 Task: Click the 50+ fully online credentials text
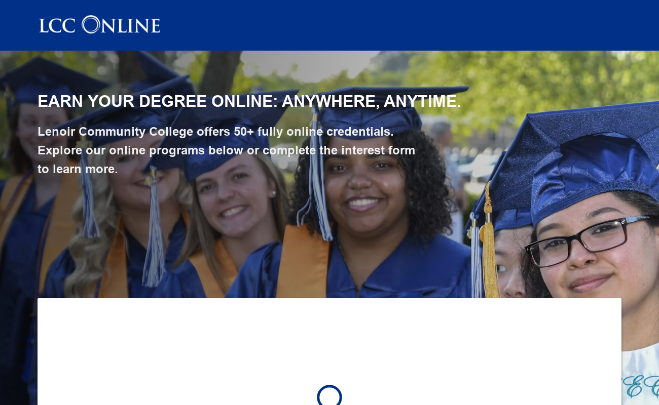pyautogui.click(x=313, y=132)
